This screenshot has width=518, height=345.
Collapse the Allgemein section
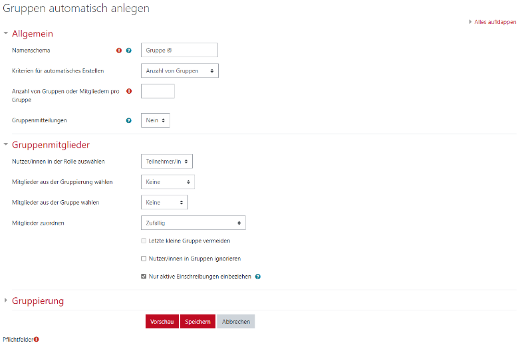click(x=32, y=34)
